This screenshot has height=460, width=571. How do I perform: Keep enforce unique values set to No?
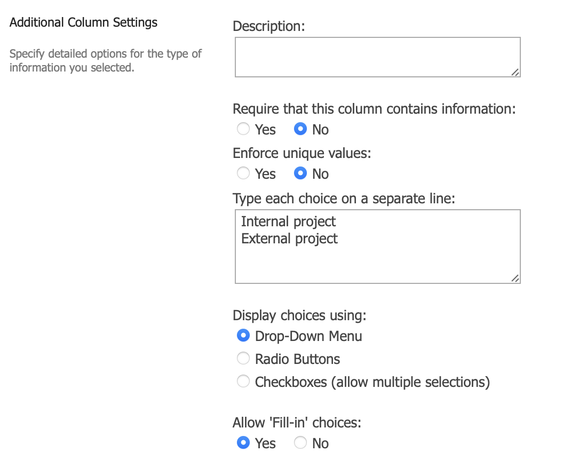pos(300,173)
